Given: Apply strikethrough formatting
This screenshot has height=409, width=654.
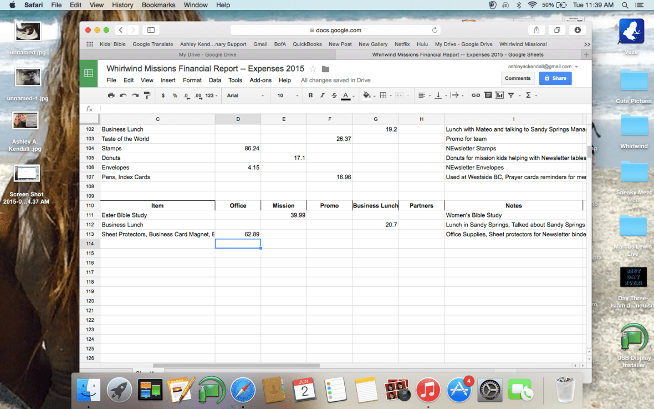Looking at the screenshot, I should coord(334,95).
